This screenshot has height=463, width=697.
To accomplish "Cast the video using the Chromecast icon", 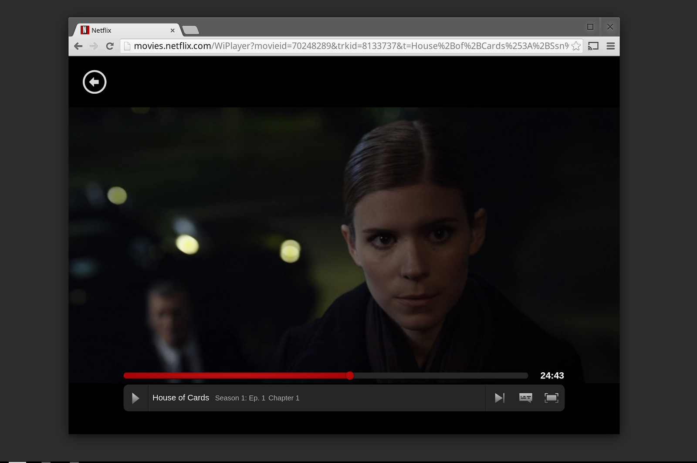I will point(593,45).
